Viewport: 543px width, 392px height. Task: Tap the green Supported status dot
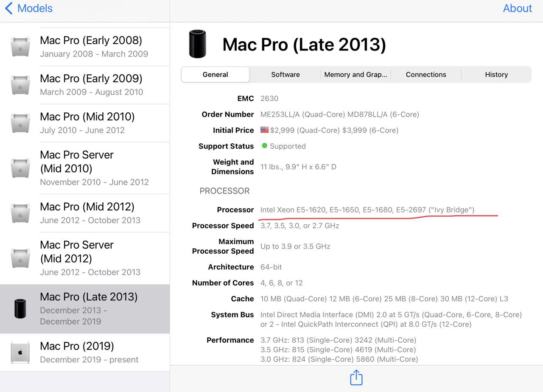pos(264,146)
